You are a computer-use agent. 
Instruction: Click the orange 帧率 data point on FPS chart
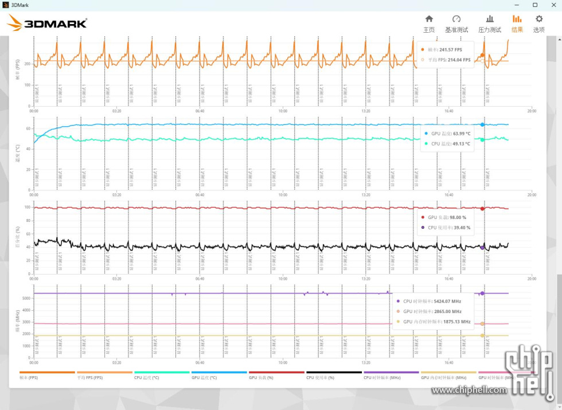pos(482,55)
